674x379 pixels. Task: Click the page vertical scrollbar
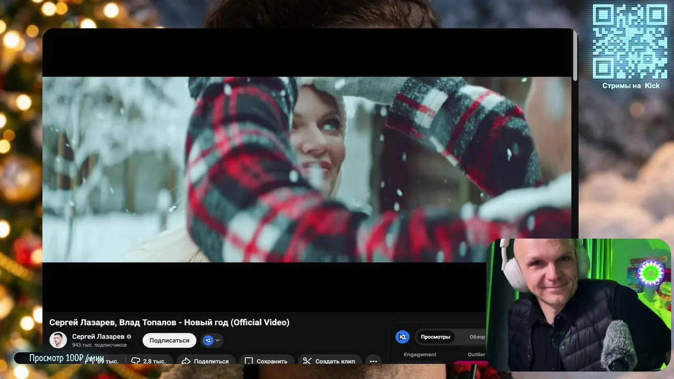pyautogui.click(x=575, y=56)
